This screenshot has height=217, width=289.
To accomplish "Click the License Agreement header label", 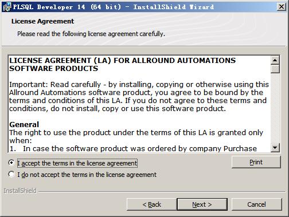I will click(x=42, y=21).
